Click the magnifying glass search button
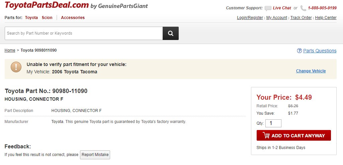This screenshot has height=165, width=343. [171, 33]
